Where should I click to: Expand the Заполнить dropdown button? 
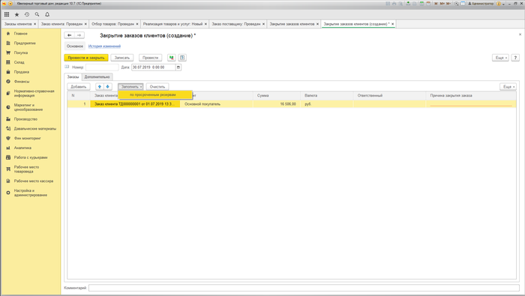coord(130,87)
